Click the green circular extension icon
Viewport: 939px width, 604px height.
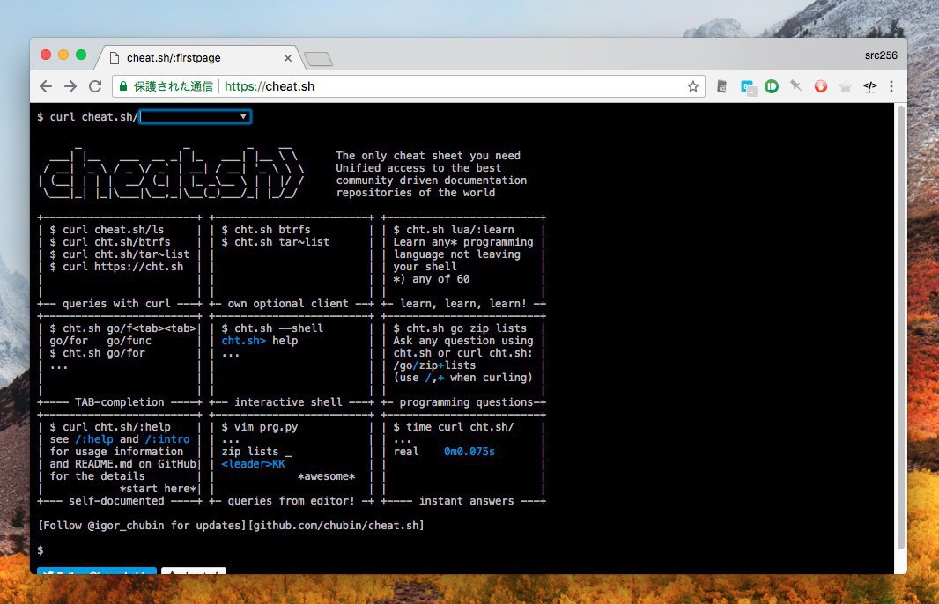tap(772, 86)
